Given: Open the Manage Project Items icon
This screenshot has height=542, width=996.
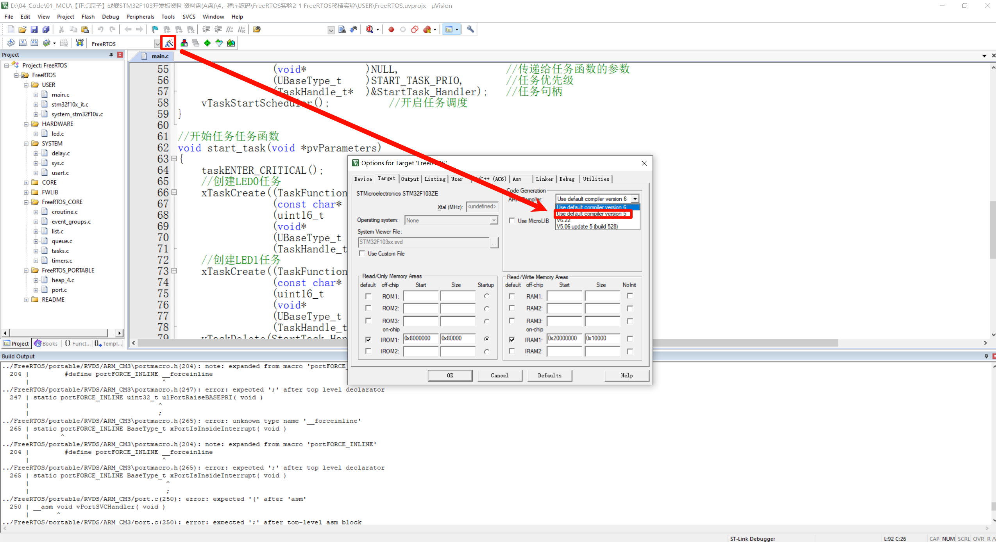Looking at the screenshot, I should [x=184, y=43].
